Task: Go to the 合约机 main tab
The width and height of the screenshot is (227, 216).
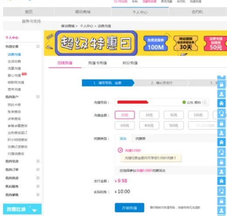Action: click(x=197, y=12)
